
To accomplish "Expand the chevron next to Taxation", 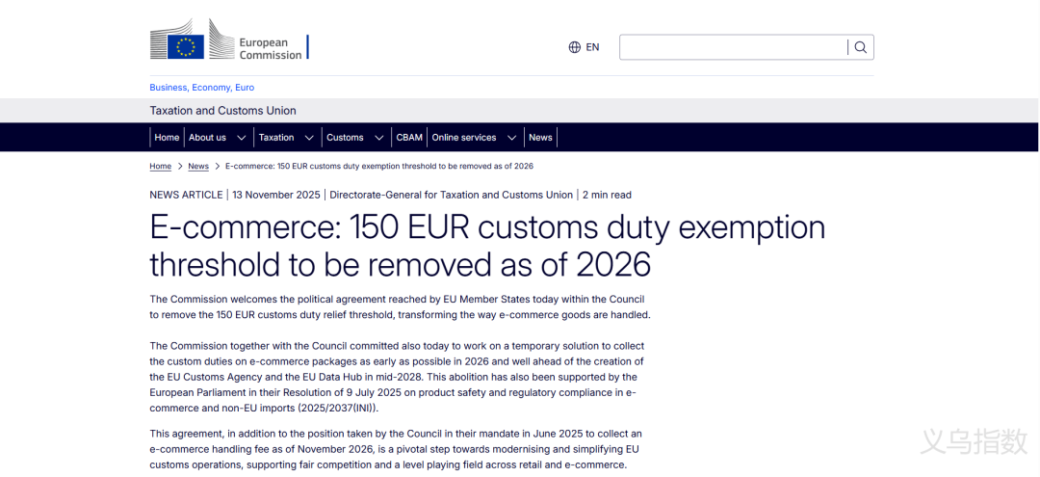I will coord(309,138).
